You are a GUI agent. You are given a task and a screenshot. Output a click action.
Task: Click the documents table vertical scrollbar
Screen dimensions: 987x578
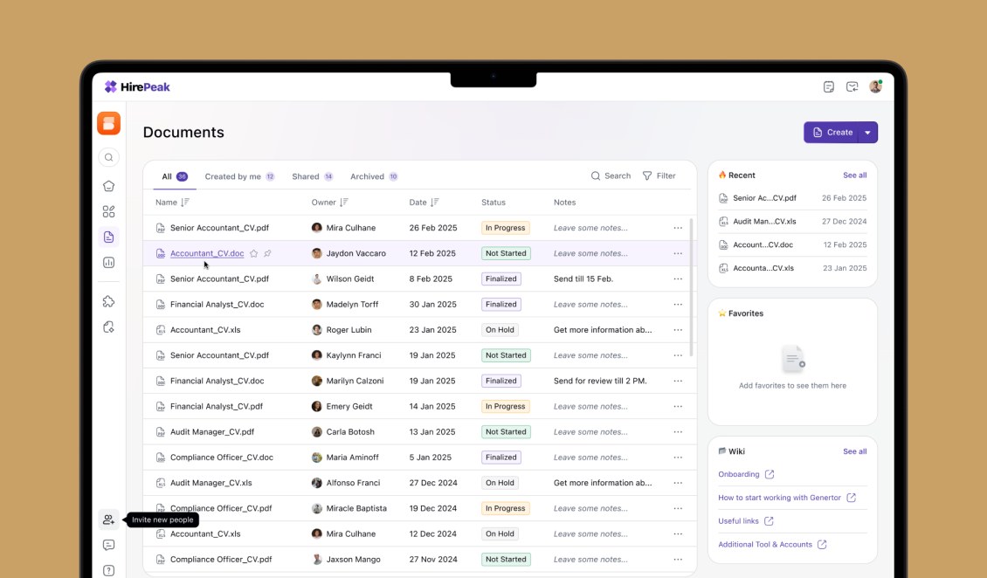(x=691, y=287)
